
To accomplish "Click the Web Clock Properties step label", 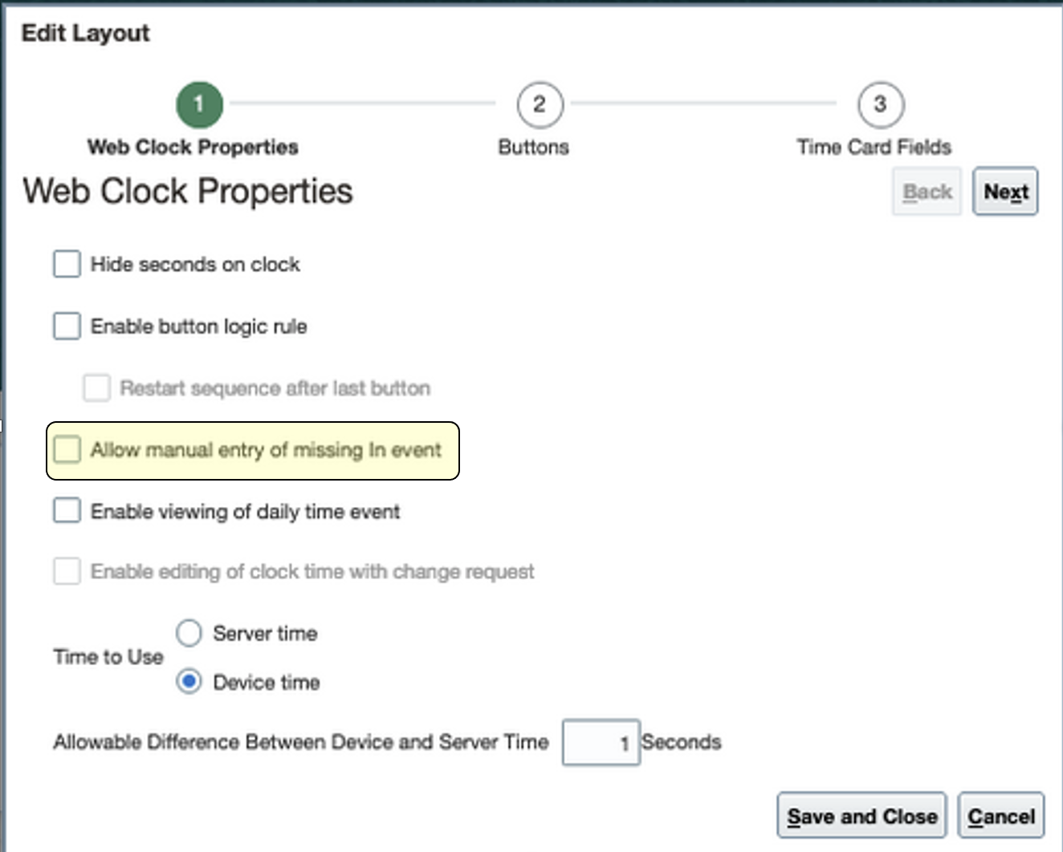I will point(193,147).
